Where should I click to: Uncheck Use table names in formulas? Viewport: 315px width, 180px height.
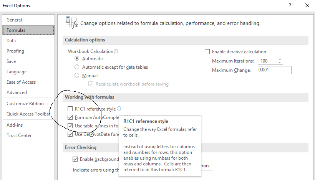(x=70, y=126)
